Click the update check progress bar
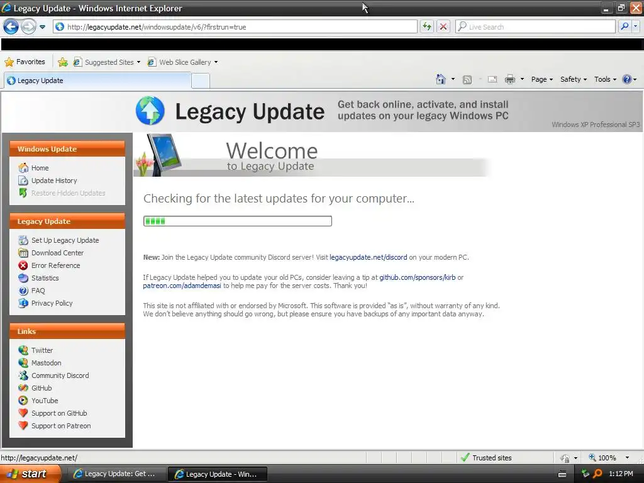The image size is (644, 483). tap(237, 221)
